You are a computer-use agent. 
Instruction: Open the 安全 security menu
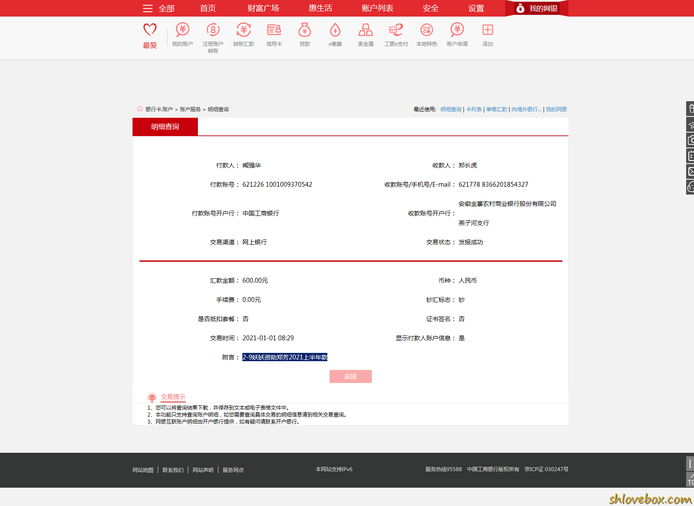431,8
